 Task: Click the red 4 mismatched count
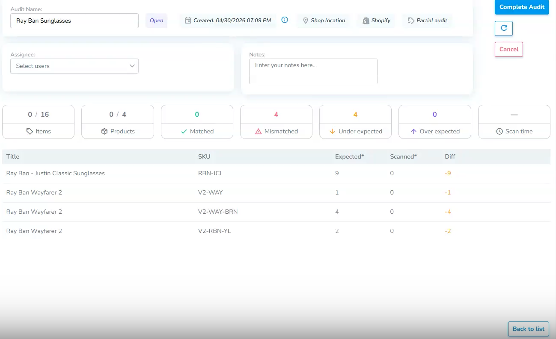pyautogui.click(x=276, y=114)
